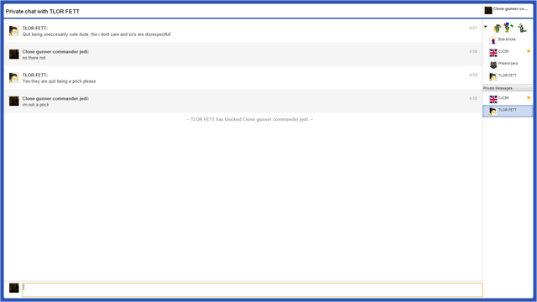The width and height of the screenshot is (537, 302).
Task: Open the Clone gunner co... user menu label
Action: pyautogui.click(x=510, y=9)
